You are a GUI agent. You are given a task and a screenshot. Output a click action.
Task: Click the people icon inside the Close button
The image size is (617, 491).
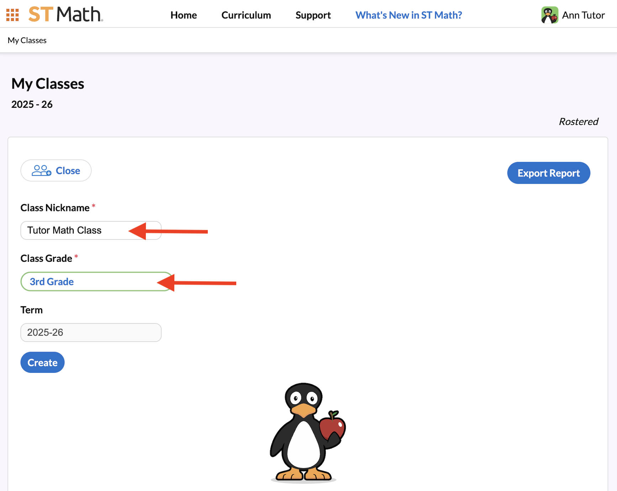[x=41, y=170]
